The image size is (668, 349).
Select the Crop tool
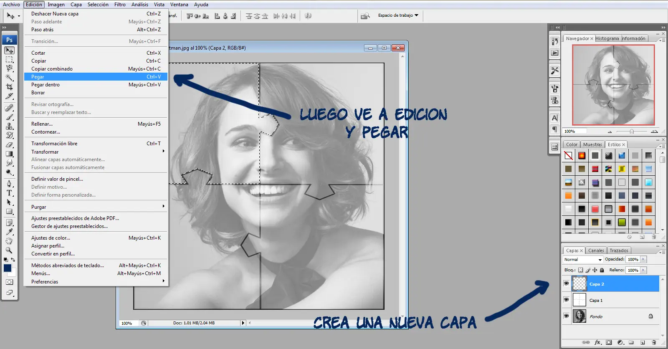pos(9,87)
